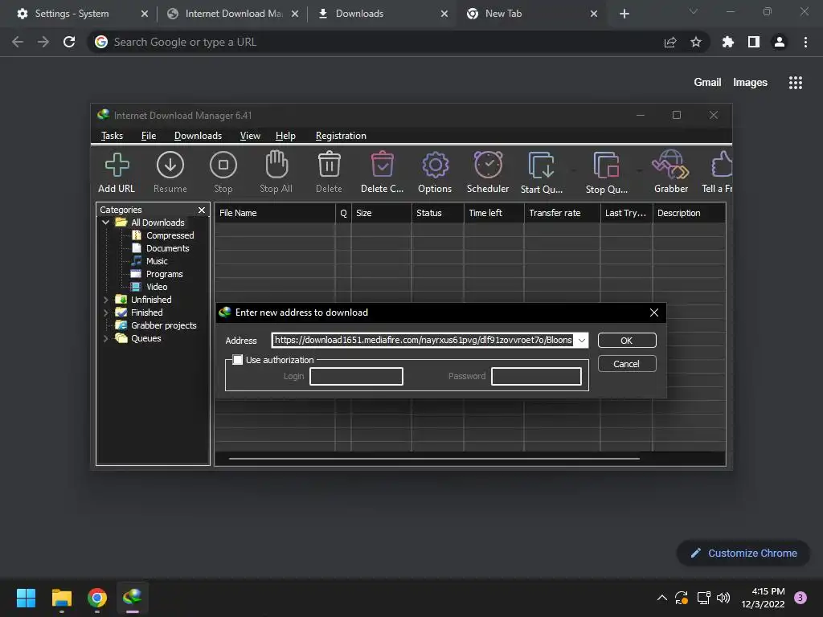This screenshot has height=617, width=823.
Task: Open the Images link
Action: tap(750, 83)
